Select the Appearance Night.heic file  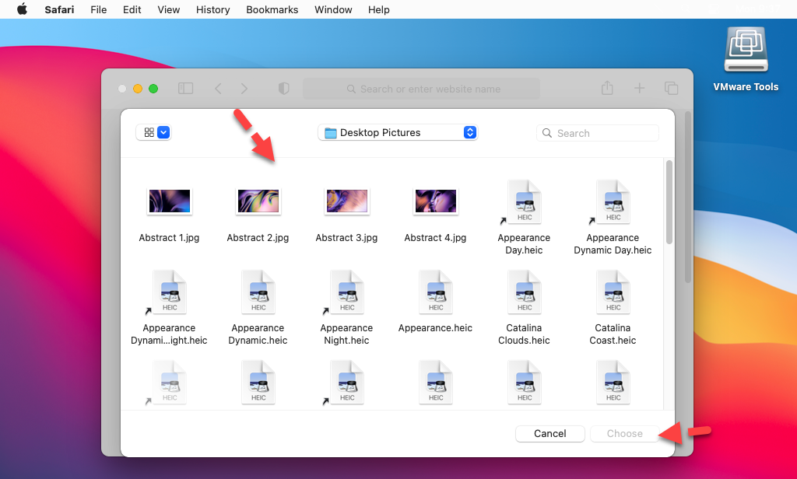pyautogui.click(x=346, y=292)
